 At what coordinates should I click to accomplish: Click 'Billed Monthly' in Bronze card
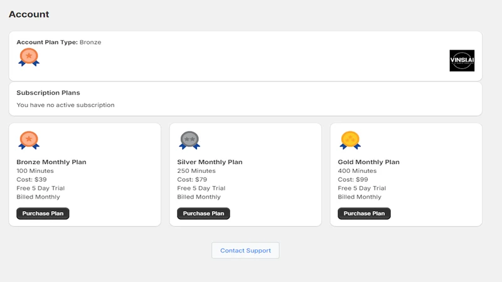[x=38, y=197]
